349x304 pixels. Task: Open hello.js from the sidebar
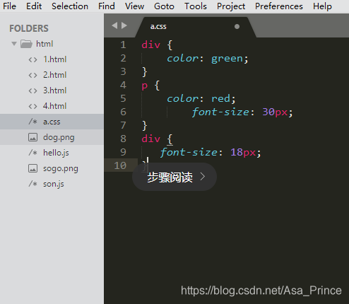(x=56, y=153)
